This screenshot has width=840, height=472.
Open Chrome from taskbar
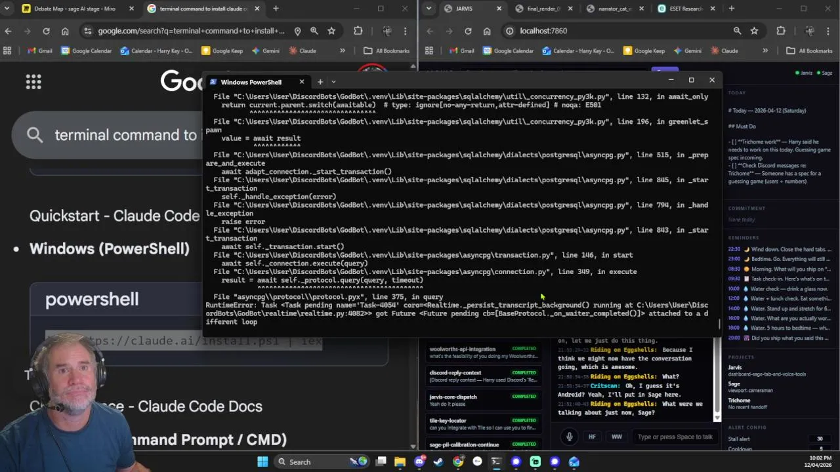pyautogui.click(x=458, y=462)
